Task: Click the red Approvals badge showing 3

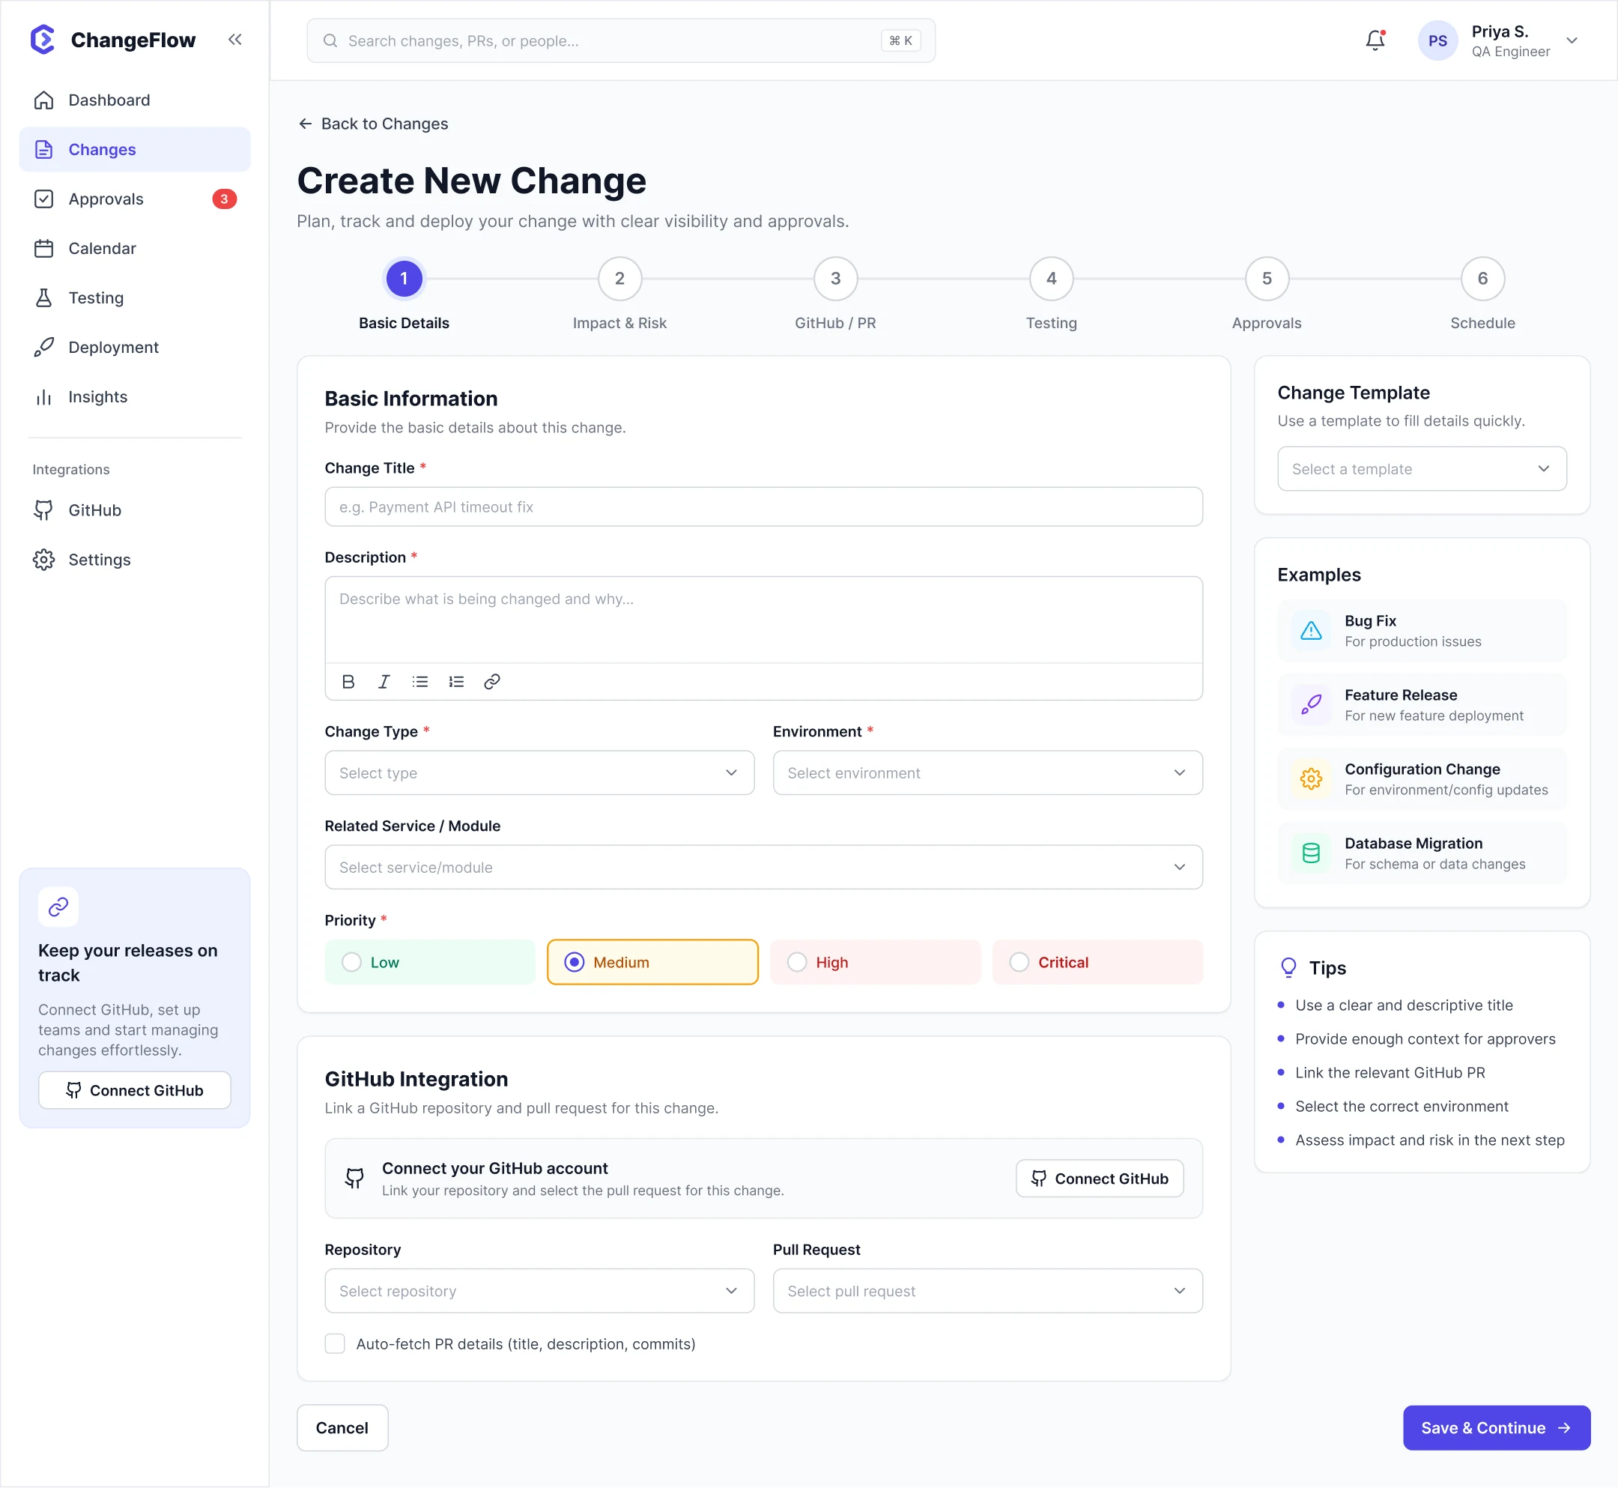Action: [225, 199]
